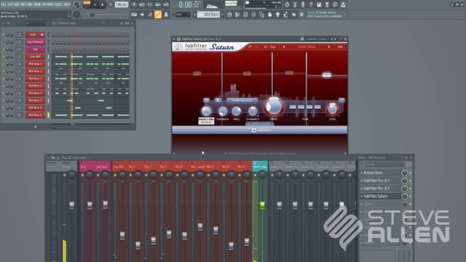The width and height of the screenshot is (466, 262).
Task: Open the piano roll view icon
Action: [238, 15]
